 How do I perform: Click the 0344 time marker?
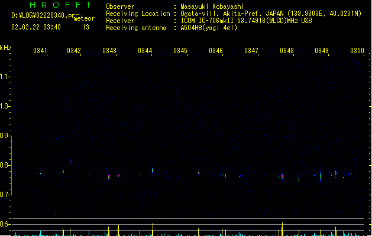coord(145,51)
